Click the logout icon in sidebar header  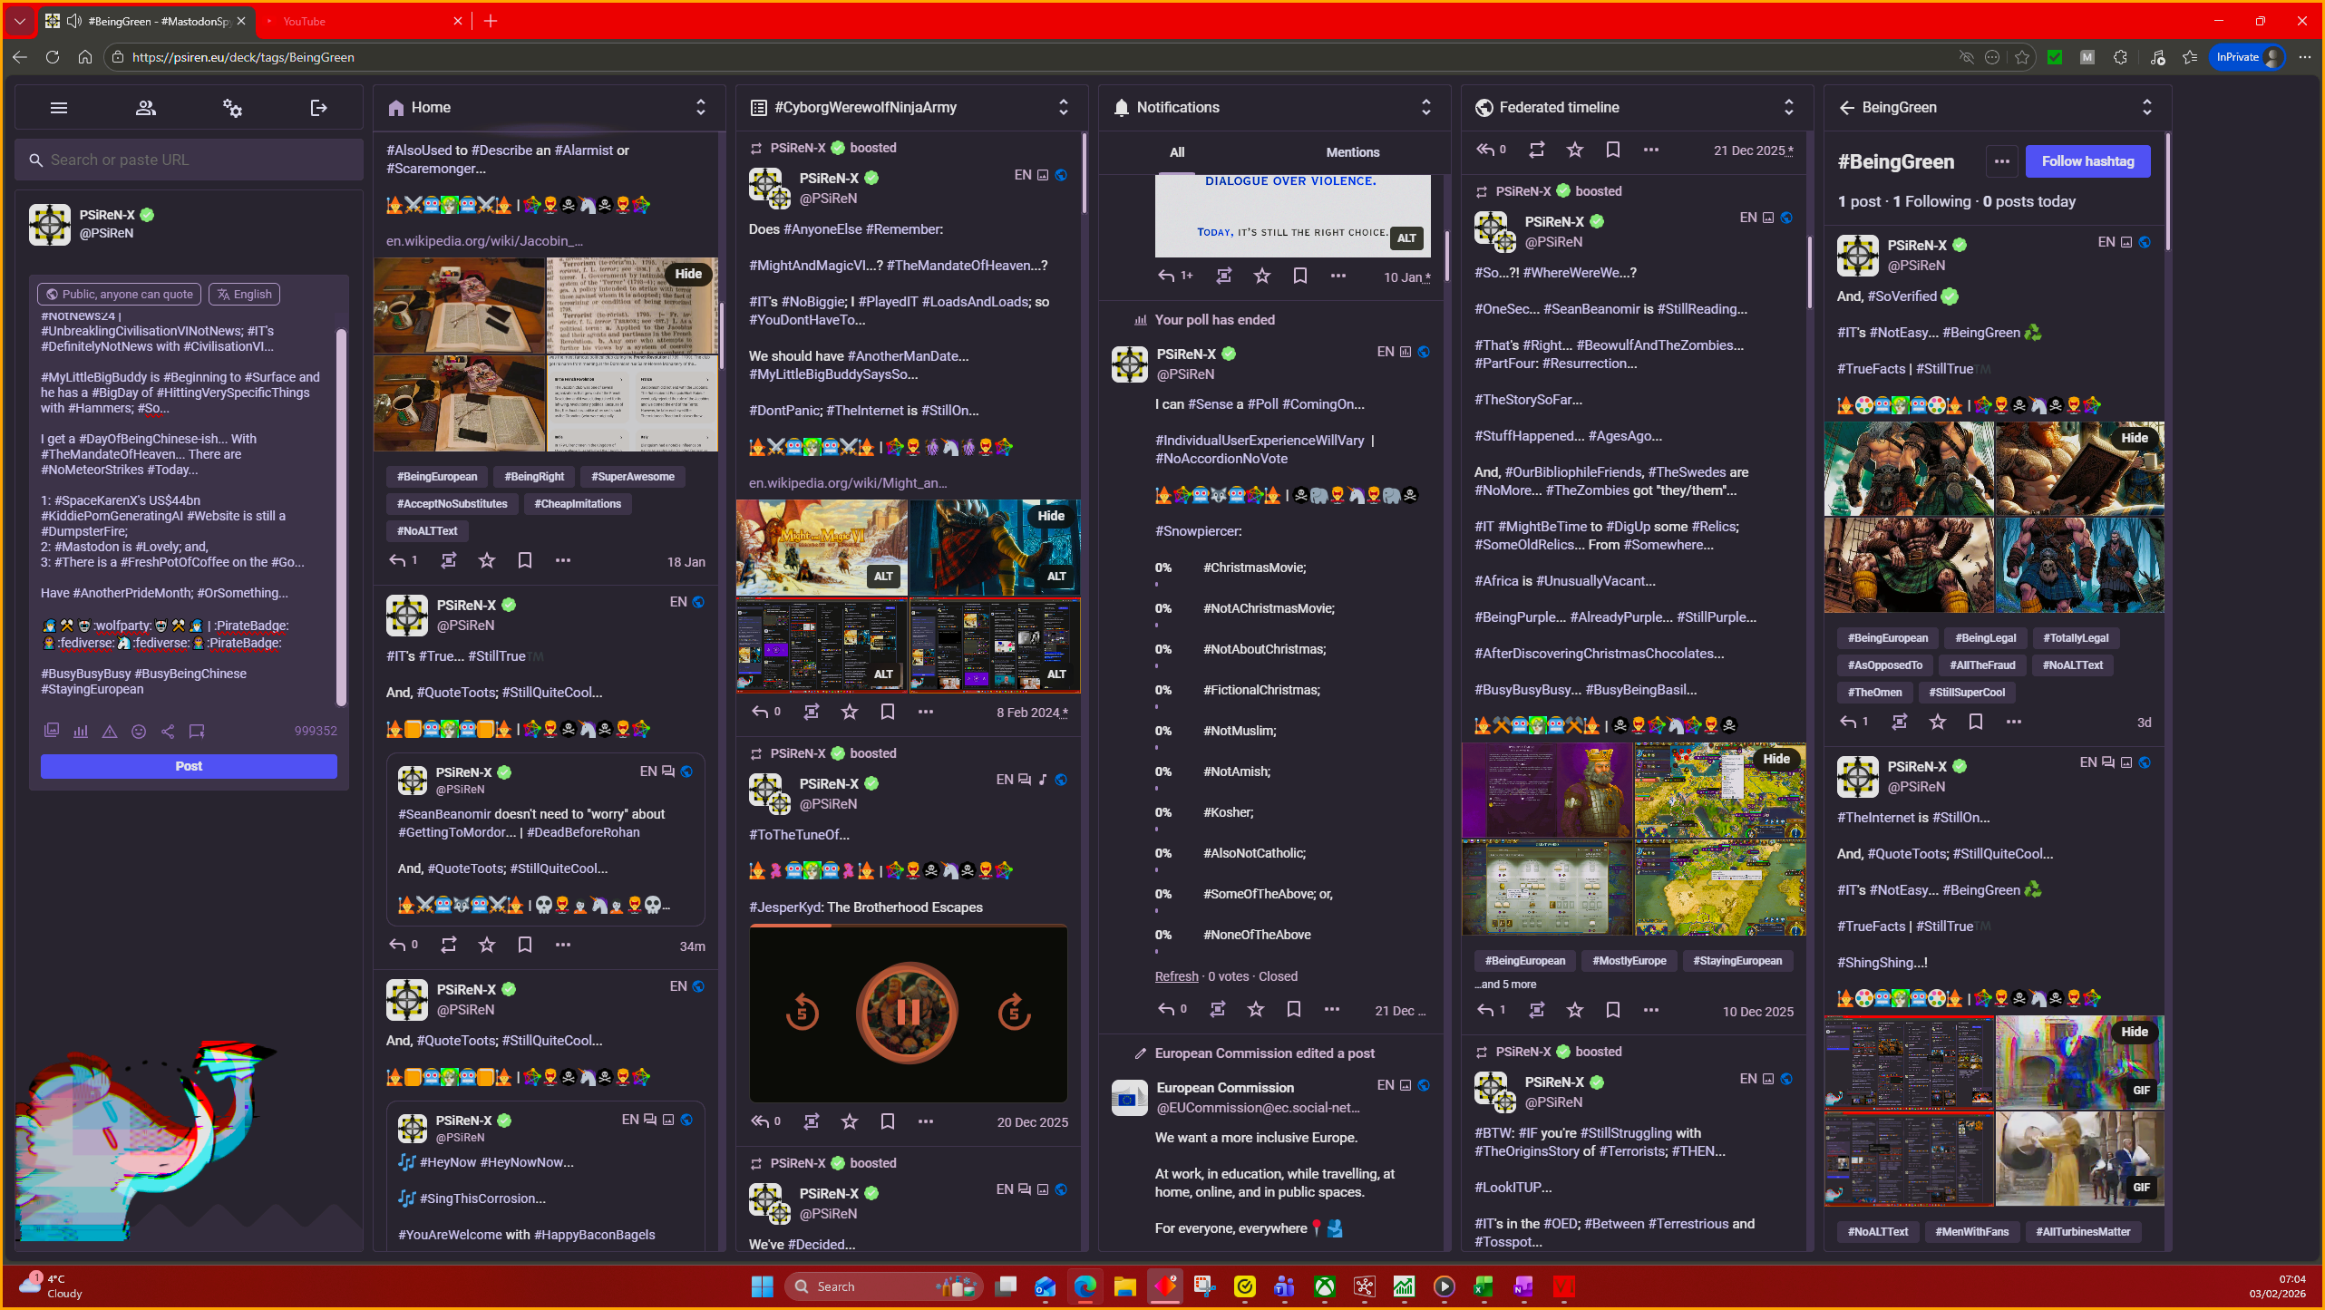click(318, 108)
